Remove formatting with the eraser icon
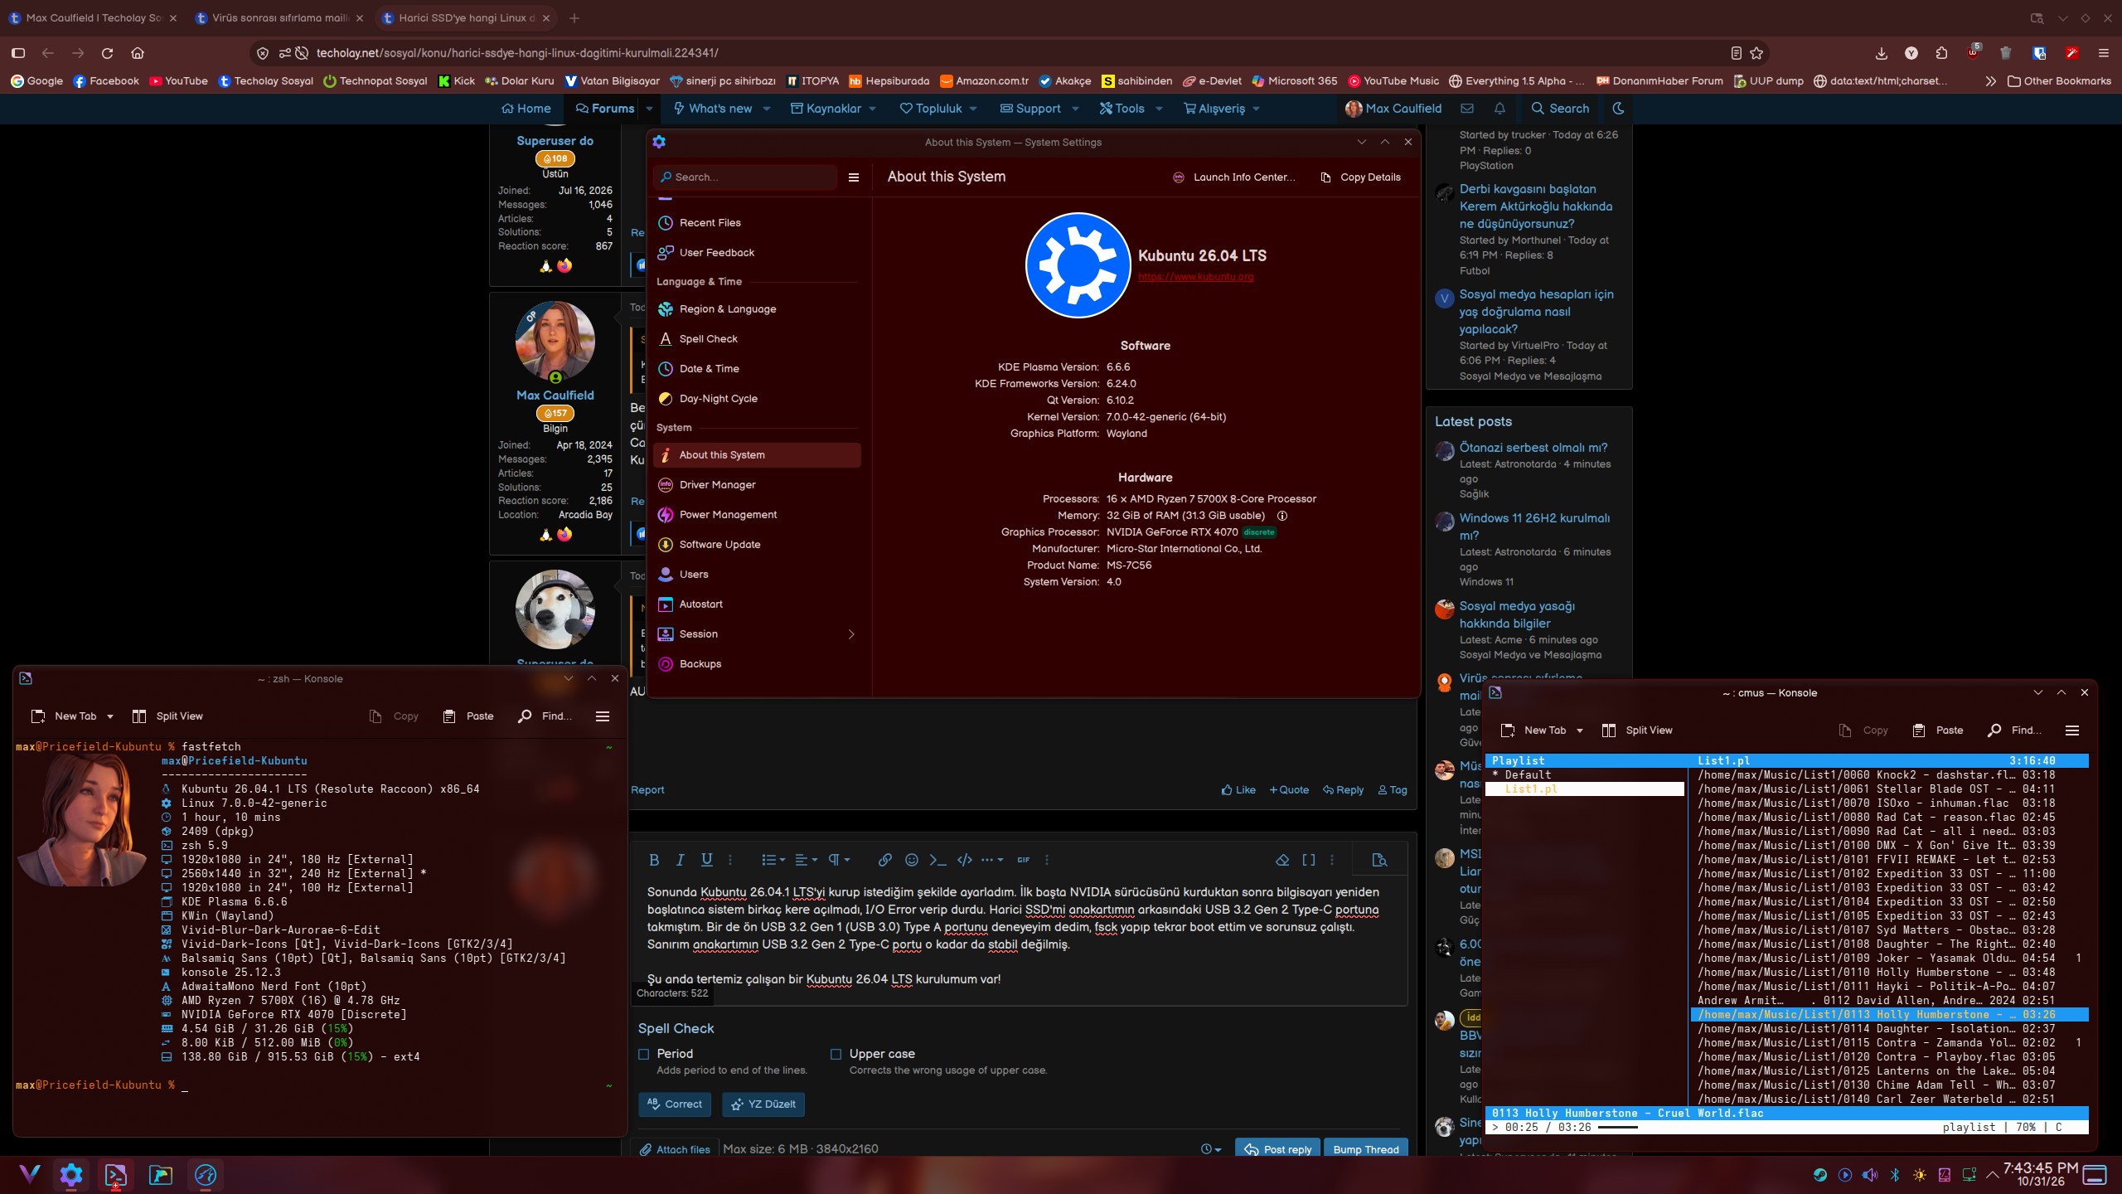The height and width of the screenshot is (1194, 2122). pos(1282,860)
